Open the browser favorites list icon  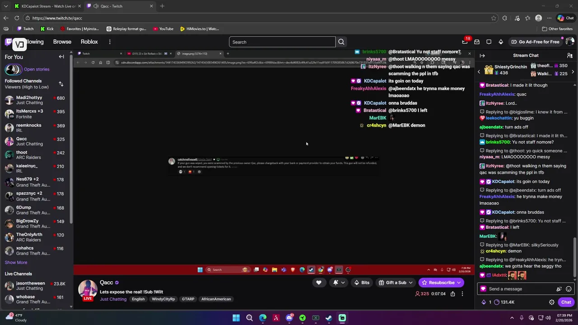[x=527, y=18]
